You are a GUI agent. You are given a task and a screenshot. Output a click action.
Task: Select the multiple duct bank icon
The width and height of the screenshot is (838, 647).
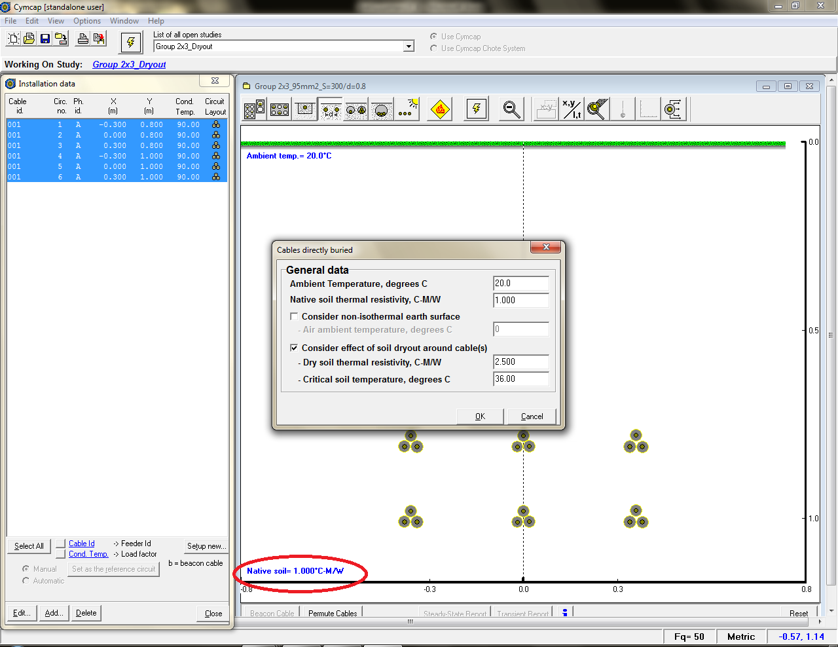click(x=280, y=109)
